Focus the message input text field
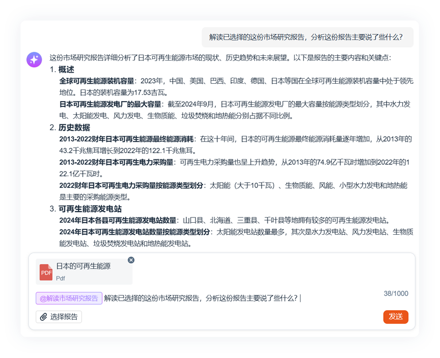Screen dimensions: 440x358 237,299
